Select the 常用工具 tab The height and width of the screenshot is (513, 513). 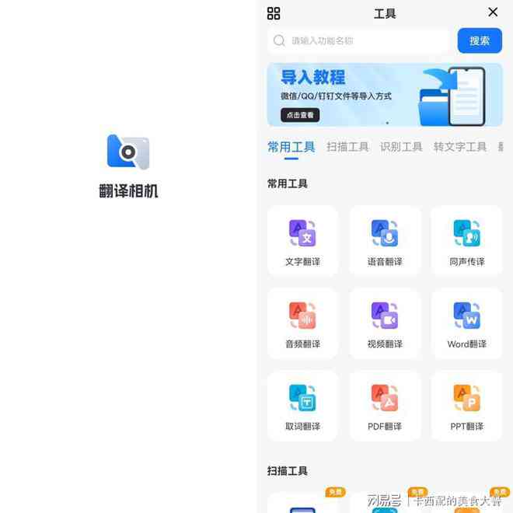click(x=291, y=147)
